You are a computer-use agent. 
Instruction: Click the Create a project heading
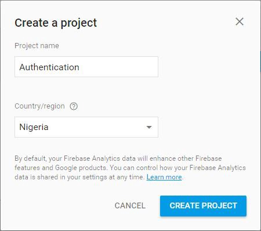click(56, 23)
